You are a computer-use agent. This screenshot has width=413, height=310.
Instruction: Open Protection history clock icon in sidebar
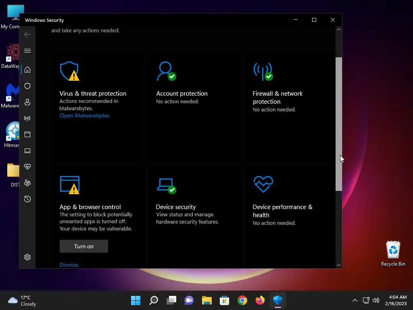click(x=27, y=199)
